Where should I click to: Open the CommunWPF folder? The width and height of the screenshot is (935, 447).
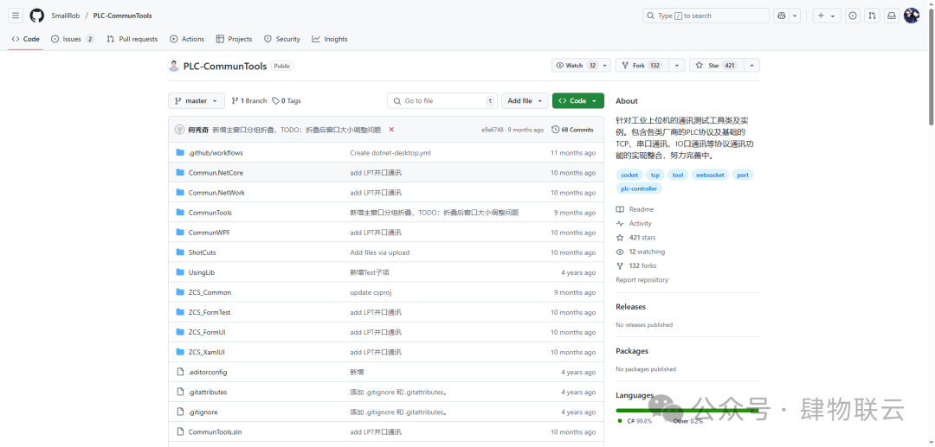pos(209,233)
